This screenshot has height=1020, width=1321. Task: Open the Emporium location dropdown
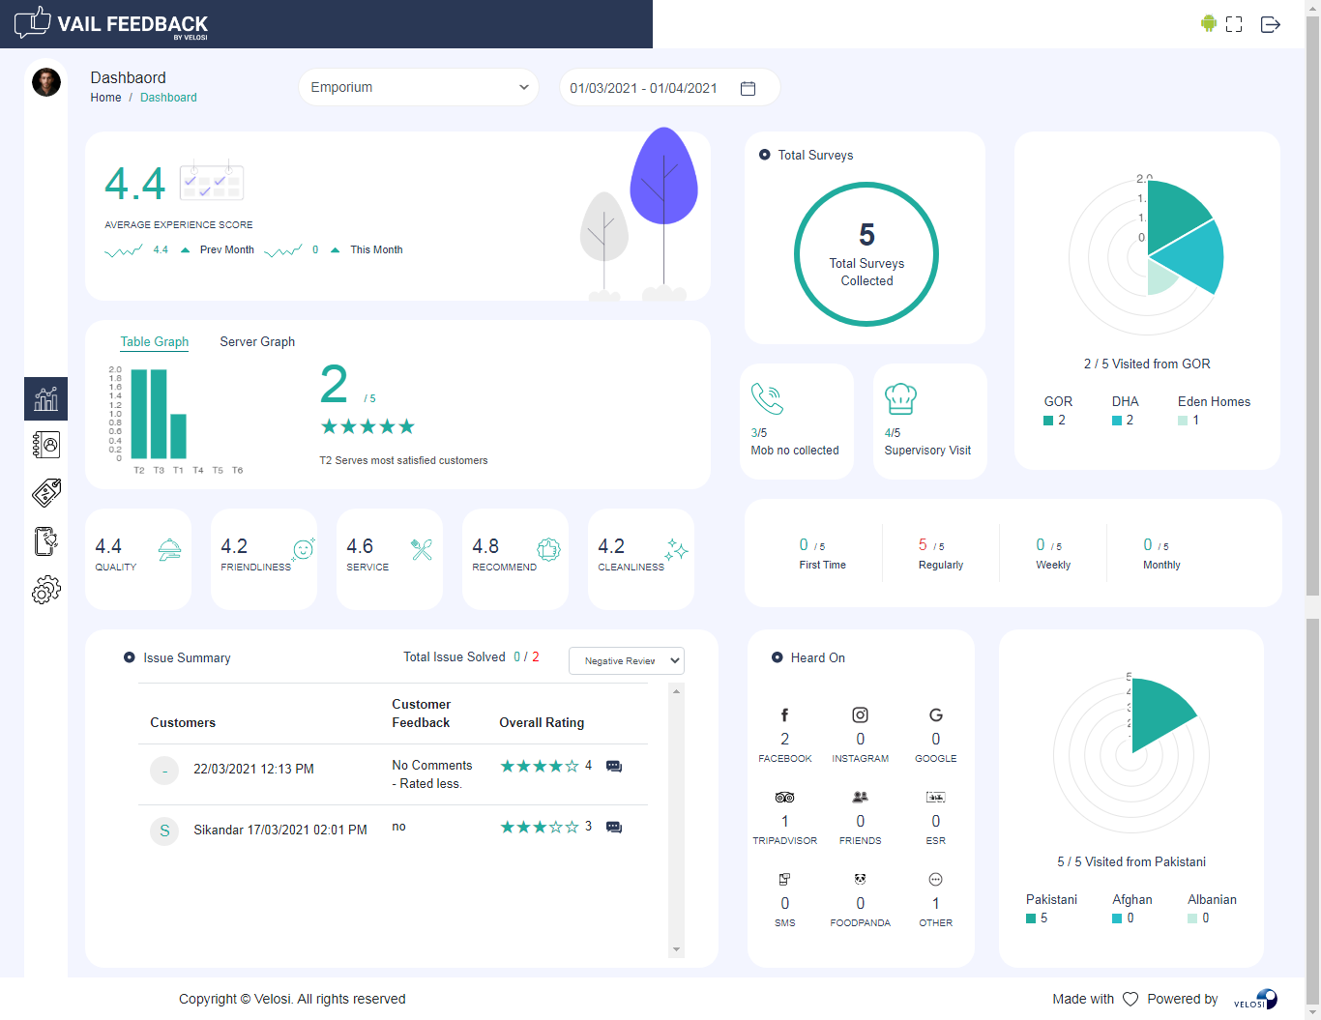[x=418, y=87]
